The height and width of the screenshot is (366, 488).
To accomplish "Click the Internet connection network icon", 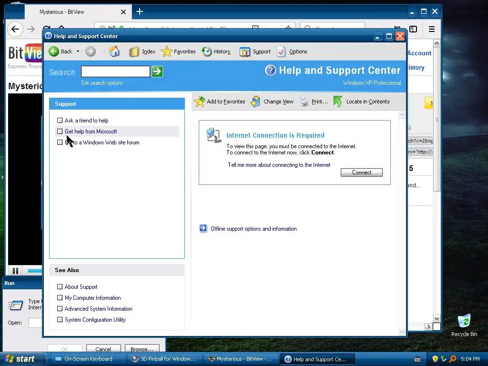I will [213, 135].
